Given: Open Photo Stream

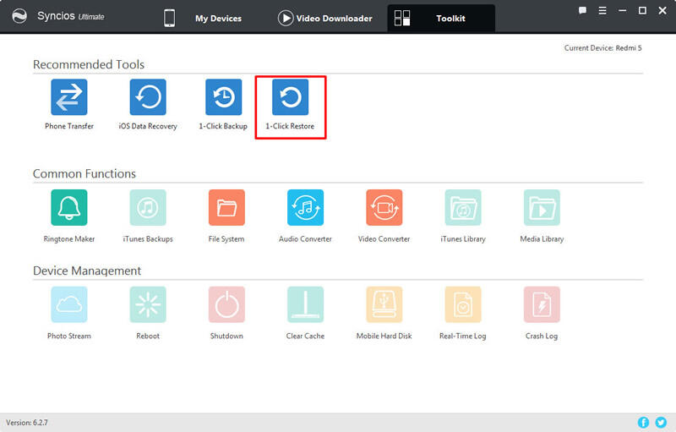Looking at the screenshot, I should tap(69, 304).
